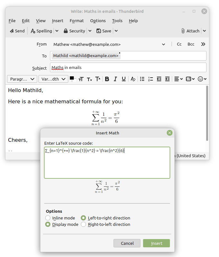The height and width of the screenshot is (257, 219).
Task: Click the Bold formatting icon
Action: pyautogui.click(x=107, y=79)
